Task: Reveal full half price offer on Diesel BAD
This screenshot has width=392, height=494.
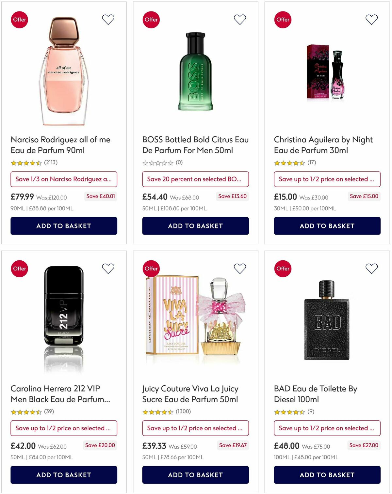Action: point(327,428)
